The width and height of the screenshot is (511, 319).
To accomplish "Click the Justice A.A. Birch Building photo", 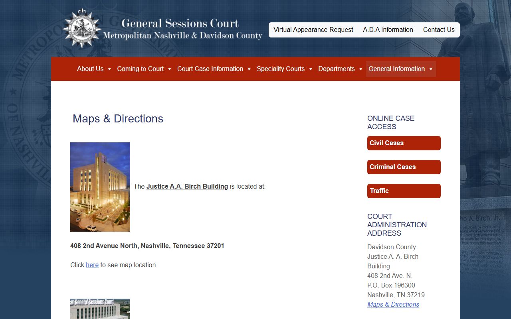I will pos(100,187).
